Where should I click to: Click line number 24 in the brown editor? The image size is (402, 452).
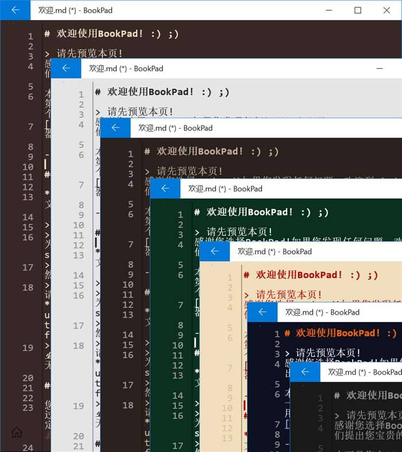coord(28,447)
